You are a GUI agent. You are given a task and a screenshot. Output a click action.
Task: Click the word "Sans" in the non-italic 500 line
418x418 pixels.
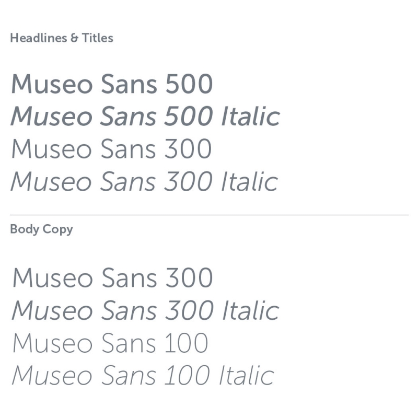click(130, 85)
